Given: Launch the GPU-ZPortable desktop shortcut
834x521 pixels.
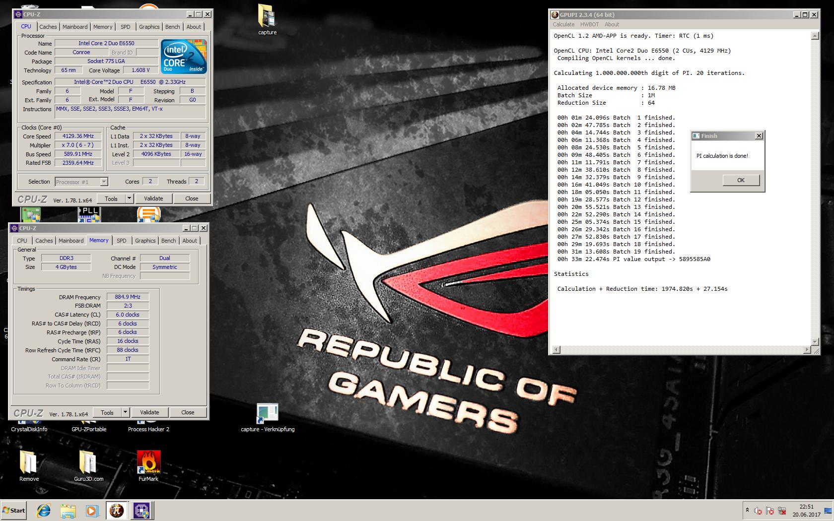Looking at the screenshot, I should tap(89, 429).
